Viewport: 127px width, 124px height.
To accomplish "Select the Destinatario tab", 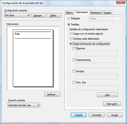I will pos(82,12).
